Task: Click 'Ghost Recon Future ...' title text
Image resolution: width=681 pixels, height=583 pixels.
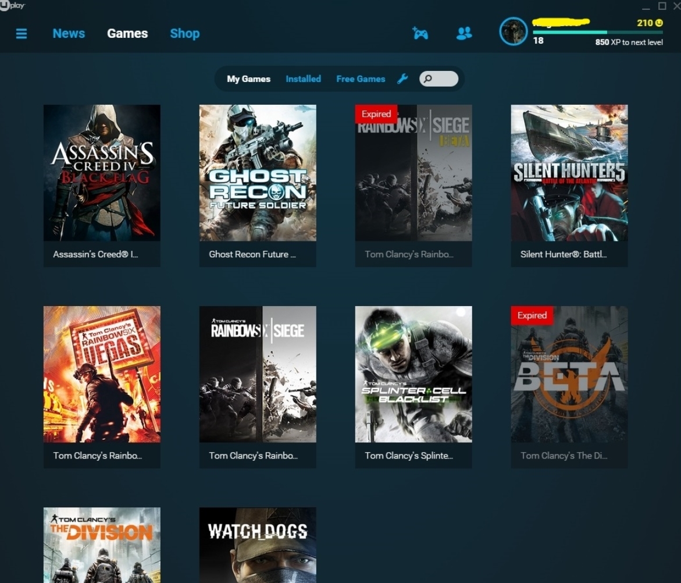Action: pos(252,254)
